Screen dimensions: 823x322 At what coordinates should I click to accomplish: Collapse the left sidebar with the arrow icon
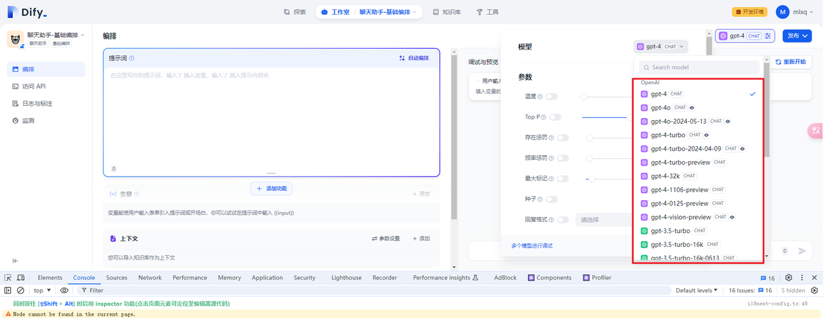point(15,260)
